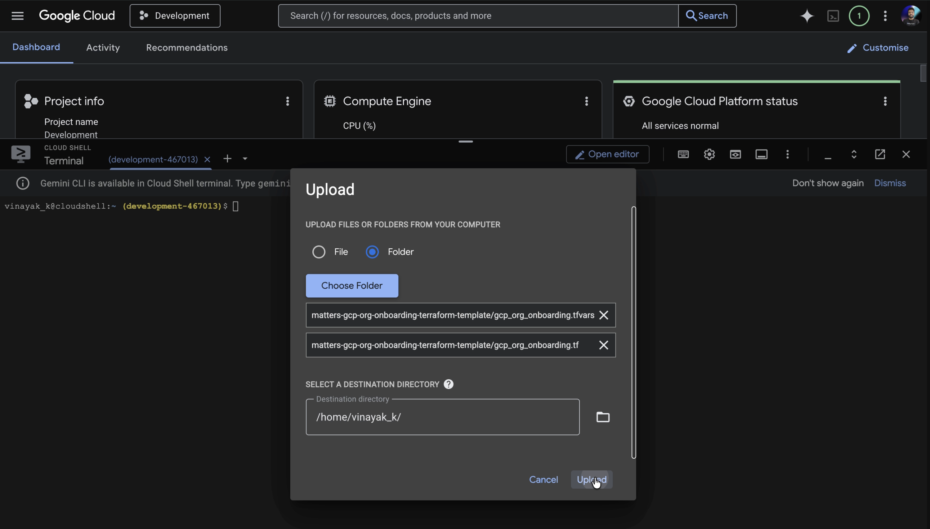930x529 pixels.
Task: Open Project info card options menu
Action: click(x=288, y=101)
